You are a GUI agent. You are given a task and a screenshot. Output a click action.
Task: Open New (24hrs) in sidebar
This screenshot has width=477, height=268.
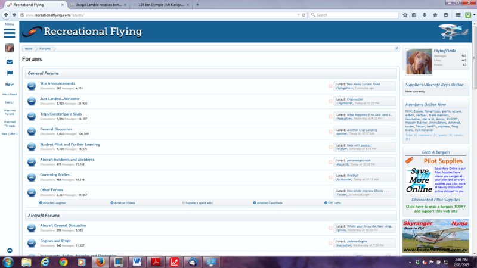pos(10,134)
